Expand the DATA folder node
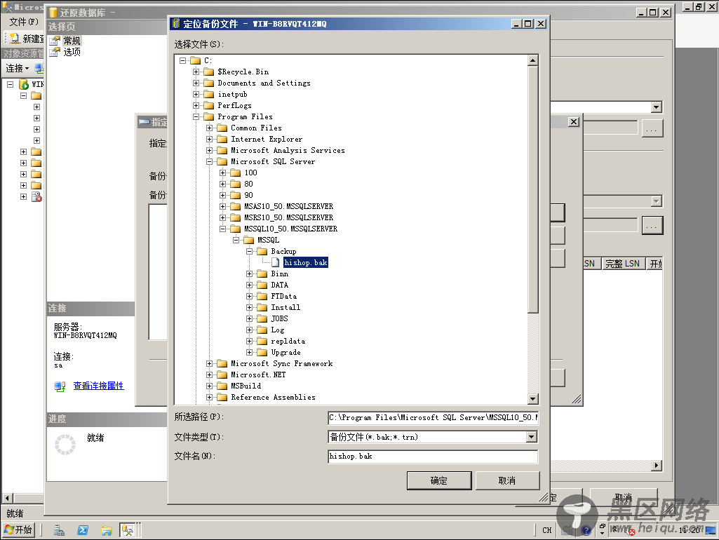The width and height of the screenshot is (719, 540). click(x=250, y=285)
